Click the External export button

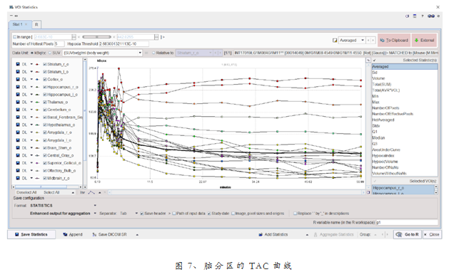[425, 41]
